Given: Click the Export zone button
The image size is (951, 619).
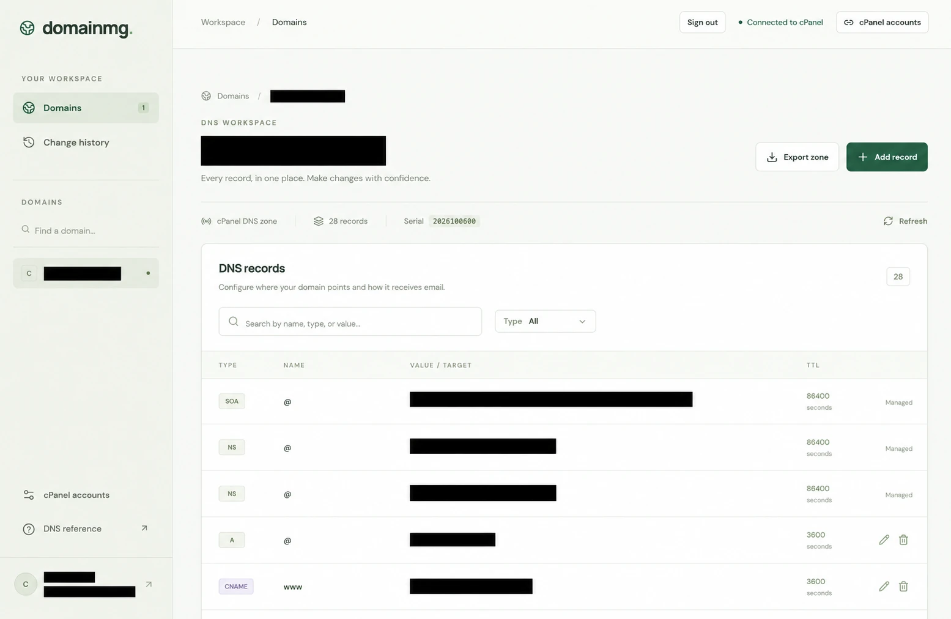Looking at the screenshot, I should [x=797, y=157].
